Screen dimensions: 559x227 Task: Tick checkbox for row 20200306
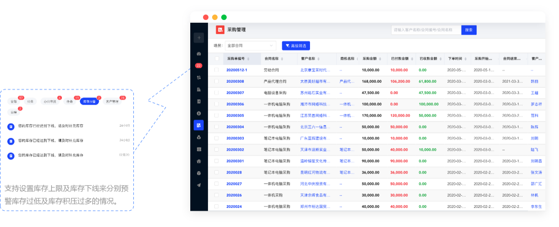(217, 104)
